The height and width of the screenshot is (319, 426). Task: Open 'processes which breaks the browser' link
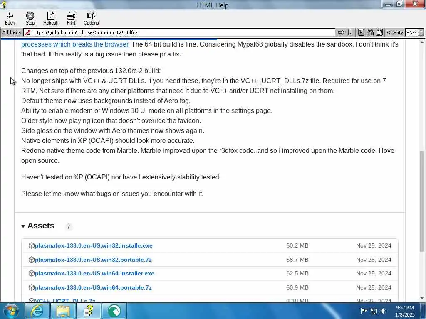click(75, 44)
